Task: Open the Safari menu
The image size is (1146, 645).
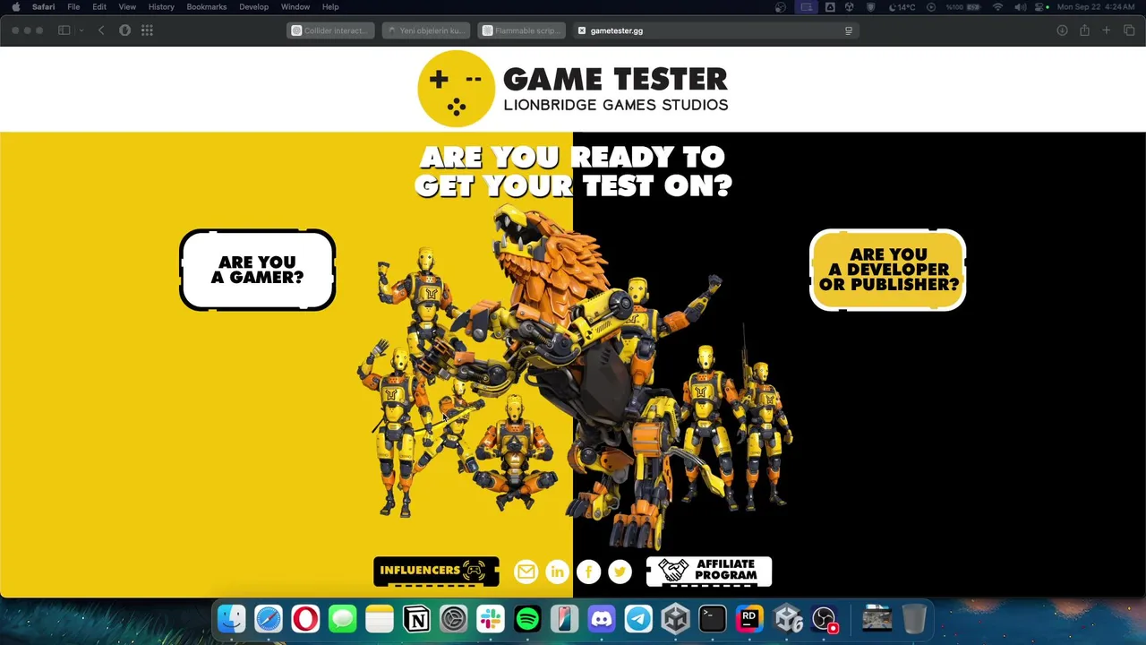Action: tap(43, 7)
